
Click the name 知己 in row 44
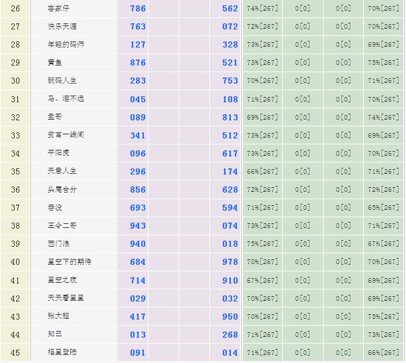coord(55,334)
